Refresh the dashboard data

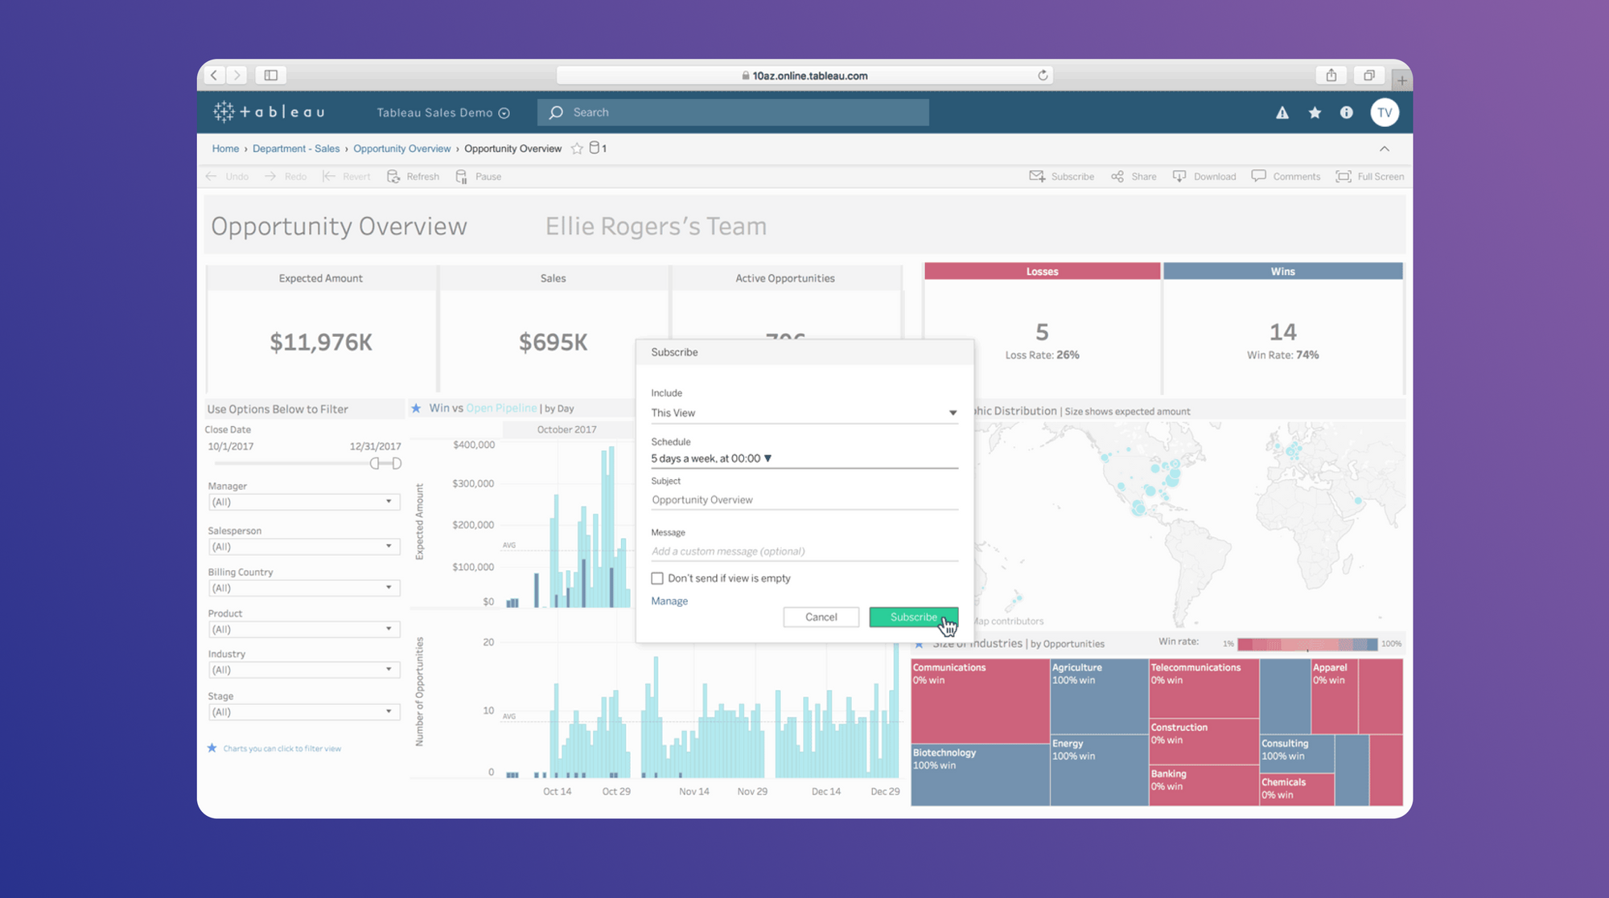click(x=413, y=177)
